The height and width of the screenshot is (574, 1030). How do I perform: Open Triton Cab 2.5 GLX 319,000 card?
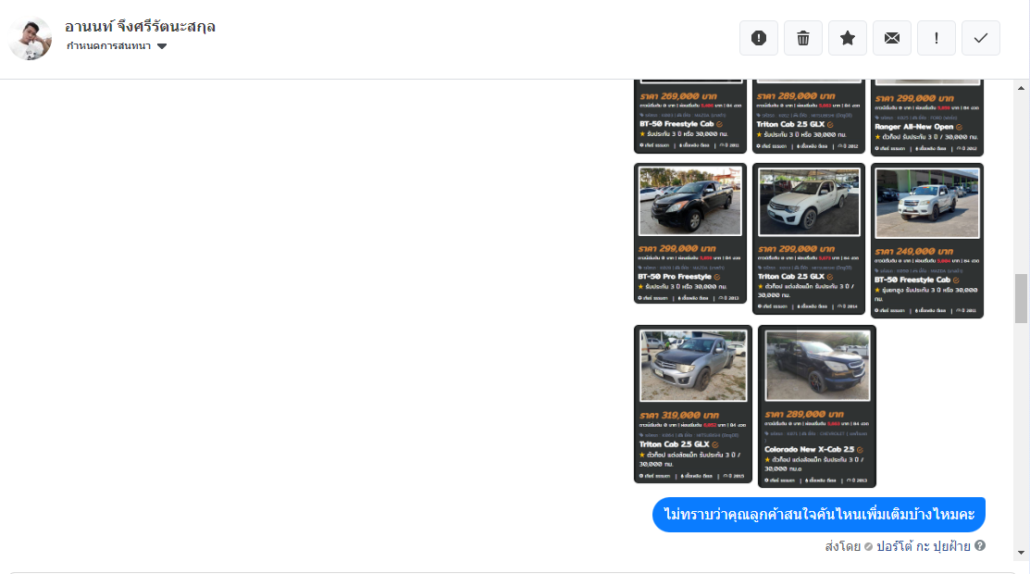[x=692, y=404]
